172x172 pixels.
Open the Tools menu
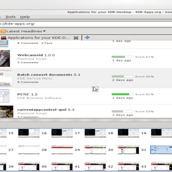point(10,17)
